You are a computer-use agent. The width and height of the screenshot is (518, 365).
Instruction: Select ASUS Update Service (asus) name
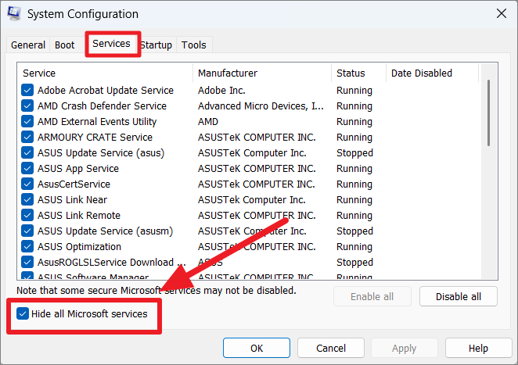pos(101,152)
